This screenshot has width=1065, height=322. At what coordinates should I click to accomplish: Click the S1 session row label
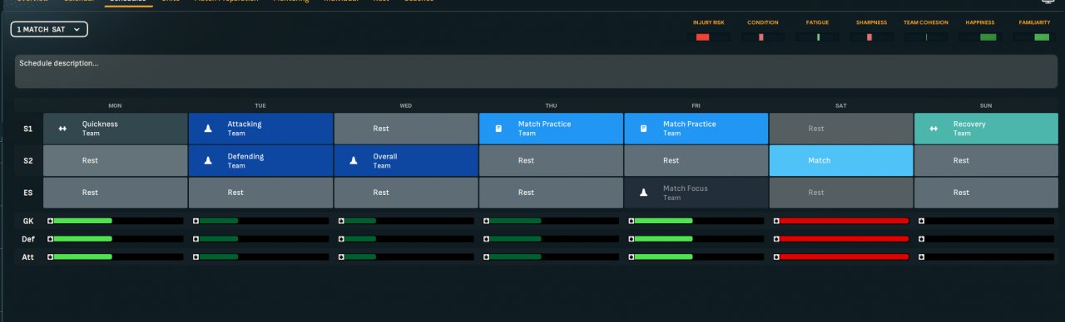[28, 129]
